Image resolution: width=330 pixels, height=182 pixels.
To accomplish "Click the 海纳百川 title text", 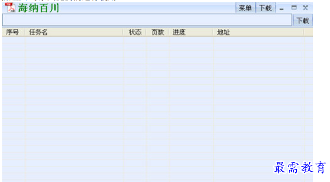I will [x=39, y=8].
